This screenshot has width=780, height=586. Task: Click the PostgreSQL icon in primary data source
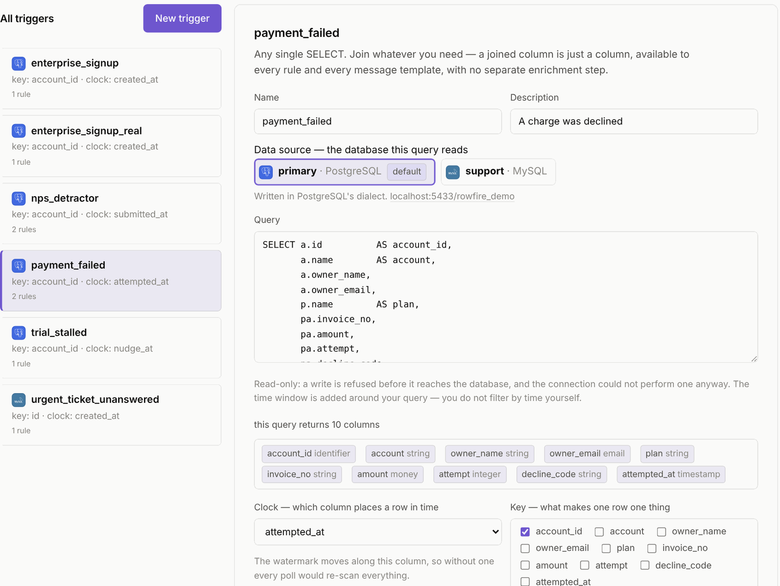266,172
